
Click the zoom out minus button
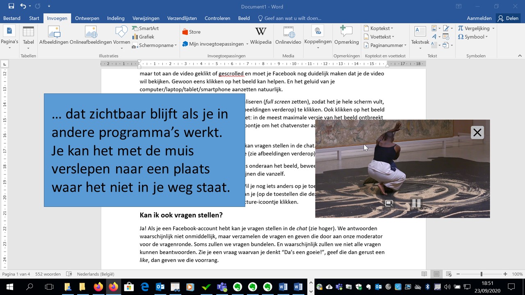coord(458,274)
